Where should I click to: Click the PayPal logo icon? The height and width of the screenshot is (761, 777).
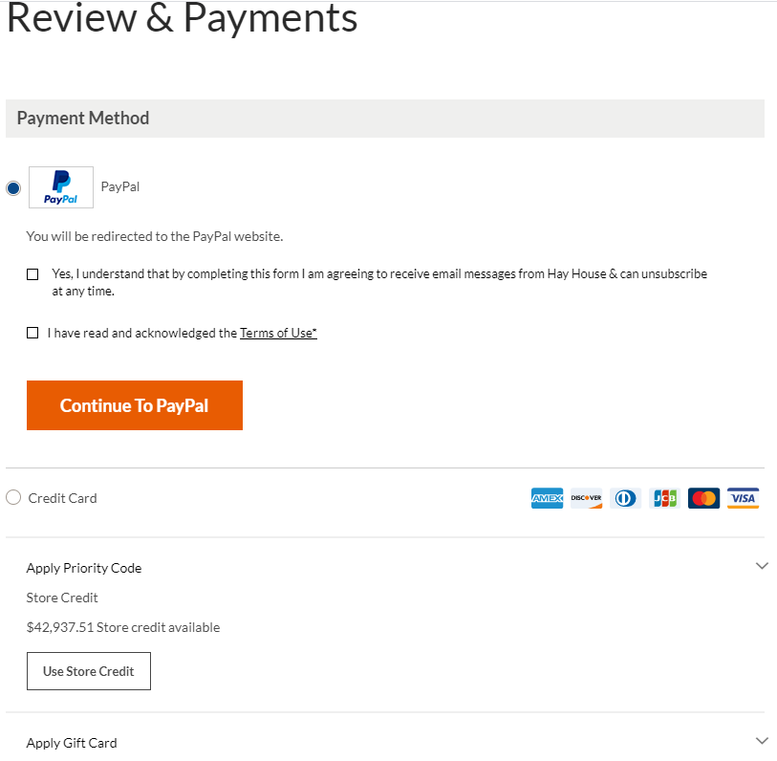point(61,187)
